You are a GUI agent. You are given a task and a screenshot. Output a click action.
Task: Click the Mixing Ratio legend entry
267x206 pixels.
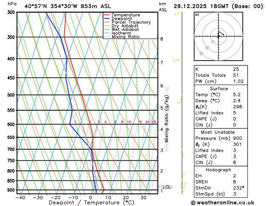point(122,37)
